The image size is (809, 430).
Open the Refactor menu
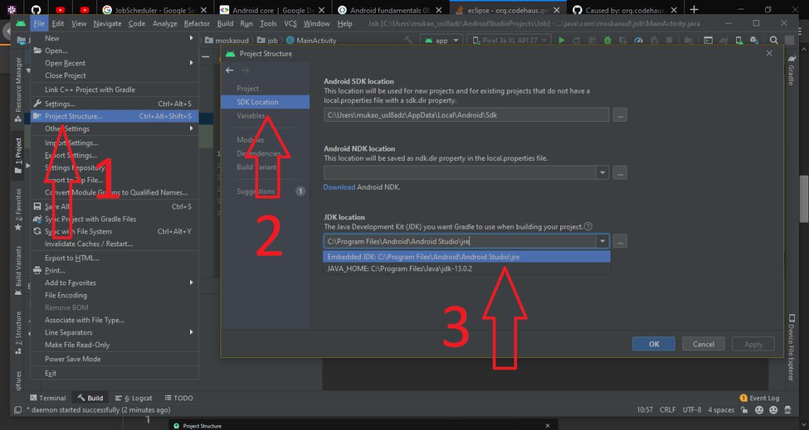[197, 24]
